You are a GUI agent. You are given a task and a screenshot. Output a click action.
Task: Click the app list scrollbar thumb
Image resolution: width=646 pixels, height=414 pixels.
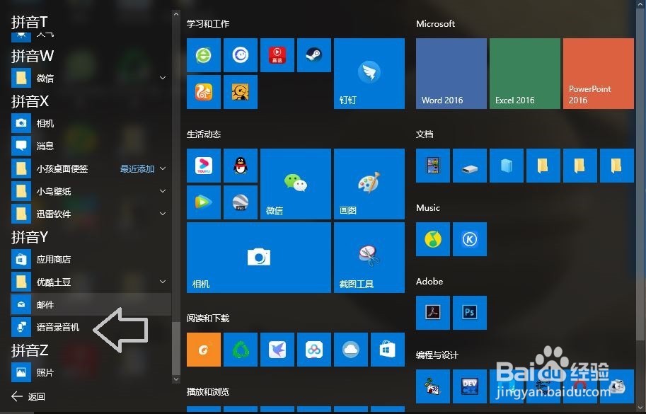click(x=176, y=347)
